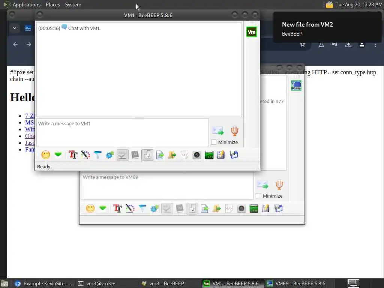Image resolution: width=384 pixels, height=288 pixels.
Task: Click gray dictionary book icon in VM1 toolbar
Action: (135, 155)
